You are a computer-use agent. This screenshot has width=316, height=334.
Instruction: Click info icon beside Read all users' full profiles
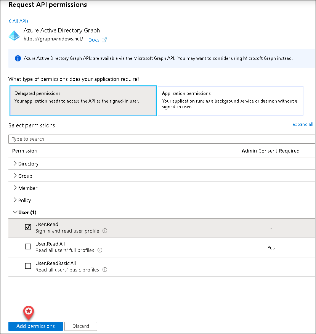coord(100,250)
